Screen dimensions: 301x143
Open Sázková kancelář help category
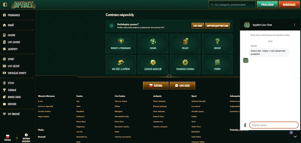tap(153, 64)
